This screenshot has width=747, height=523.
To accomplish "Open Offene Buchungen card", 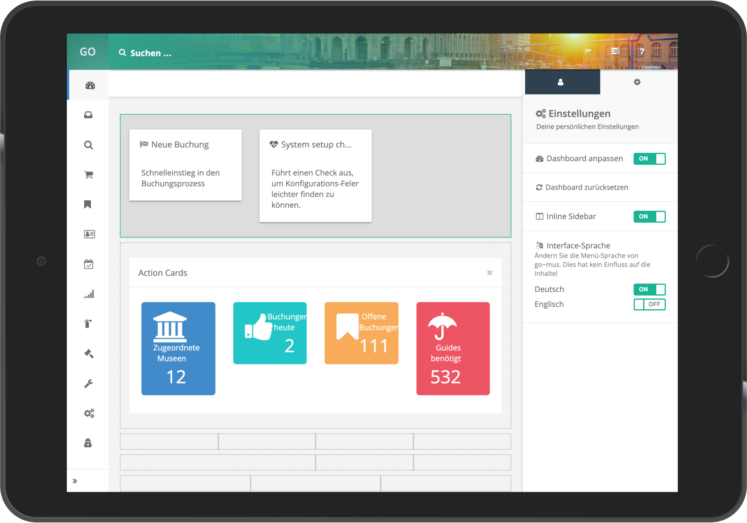I will click(x=361, y=333).
